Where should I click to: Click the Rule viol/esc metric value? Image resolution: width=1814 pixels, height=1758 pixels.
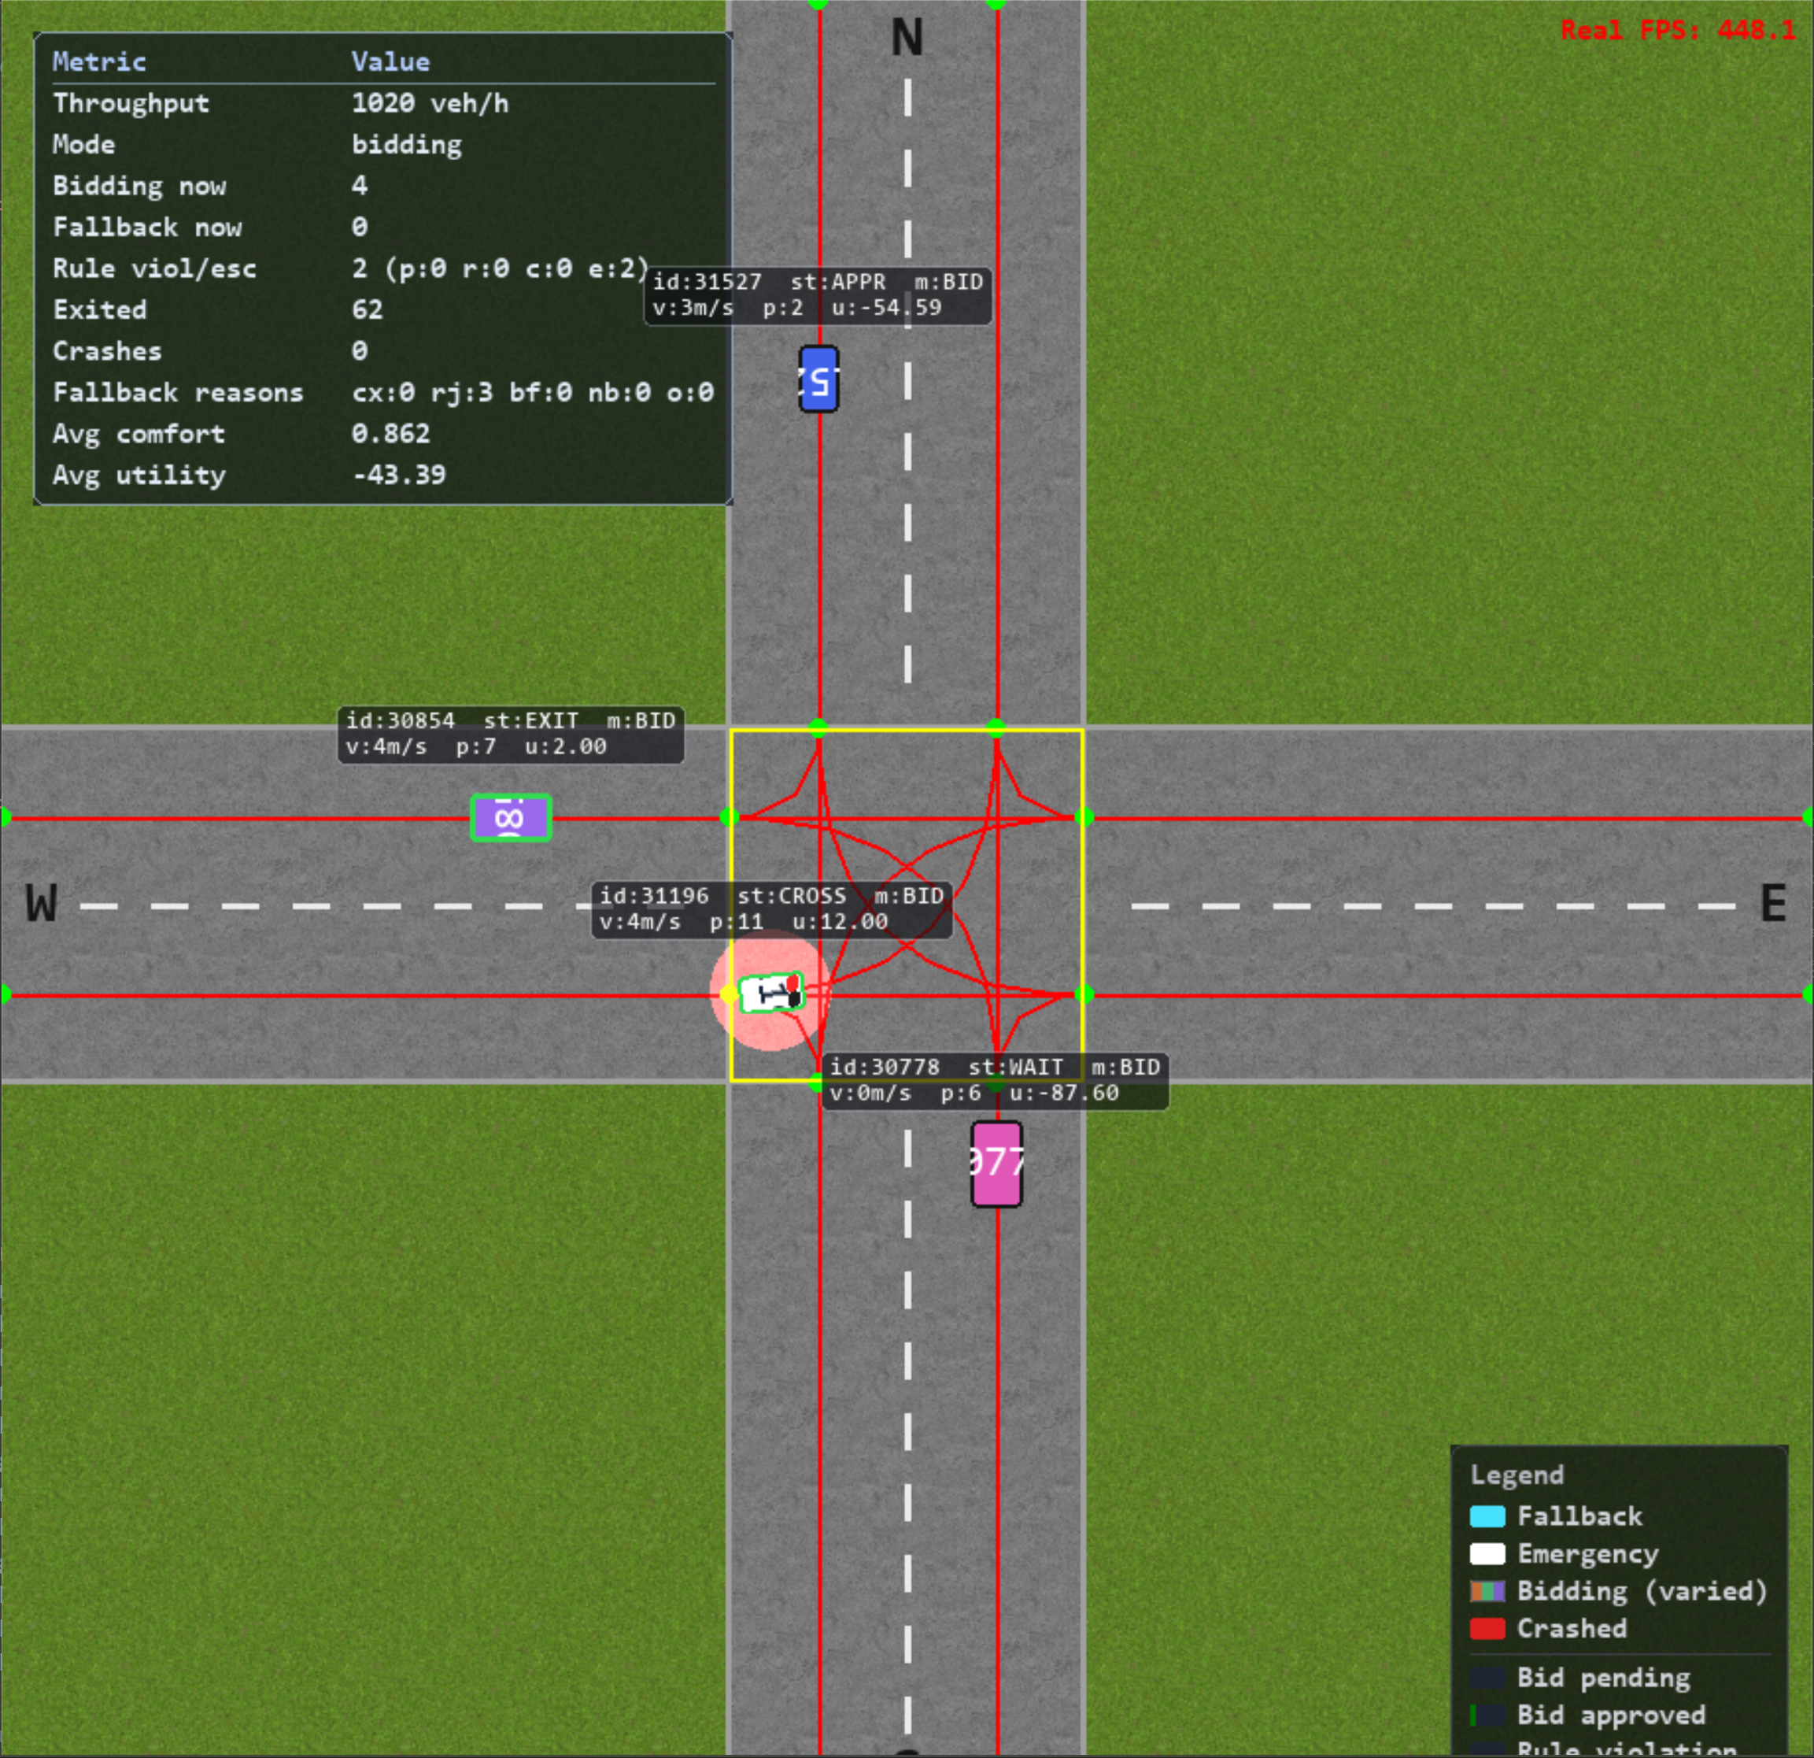click(500, 268)
